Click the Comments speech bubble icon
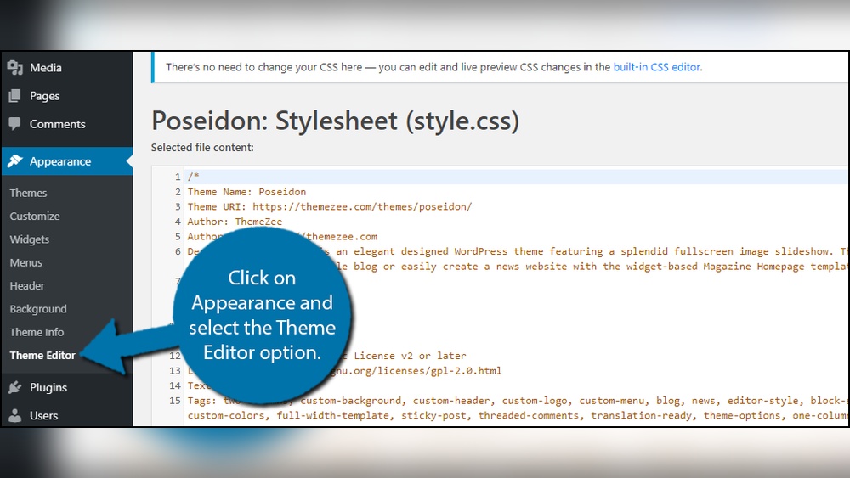 (14, 124)
